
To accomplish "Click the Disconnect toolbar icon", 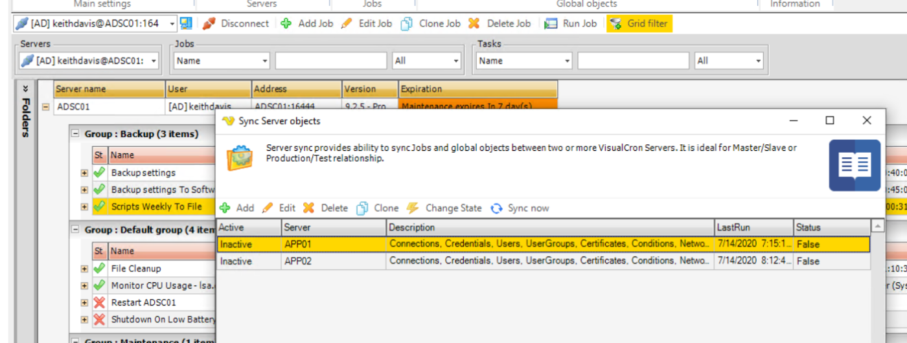I will tap(209, 24).
